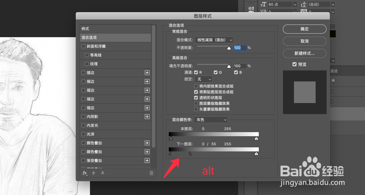Uncheck the R channel checkbox
The image size is (365, 195).
click(x=196, y=72)
